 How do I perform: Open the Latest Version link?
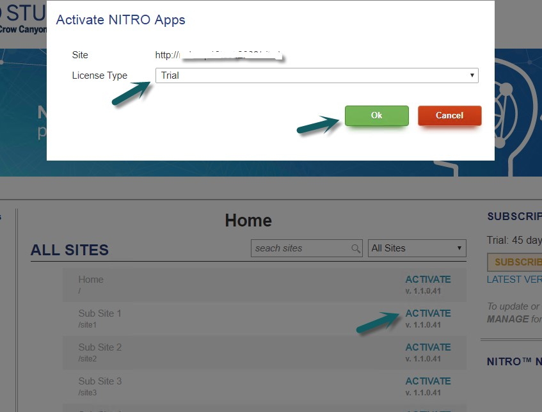514,280
